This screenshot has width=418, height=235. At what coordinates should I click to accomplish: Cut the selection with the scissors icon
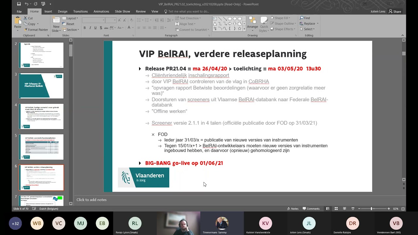[x=26, y=18]
